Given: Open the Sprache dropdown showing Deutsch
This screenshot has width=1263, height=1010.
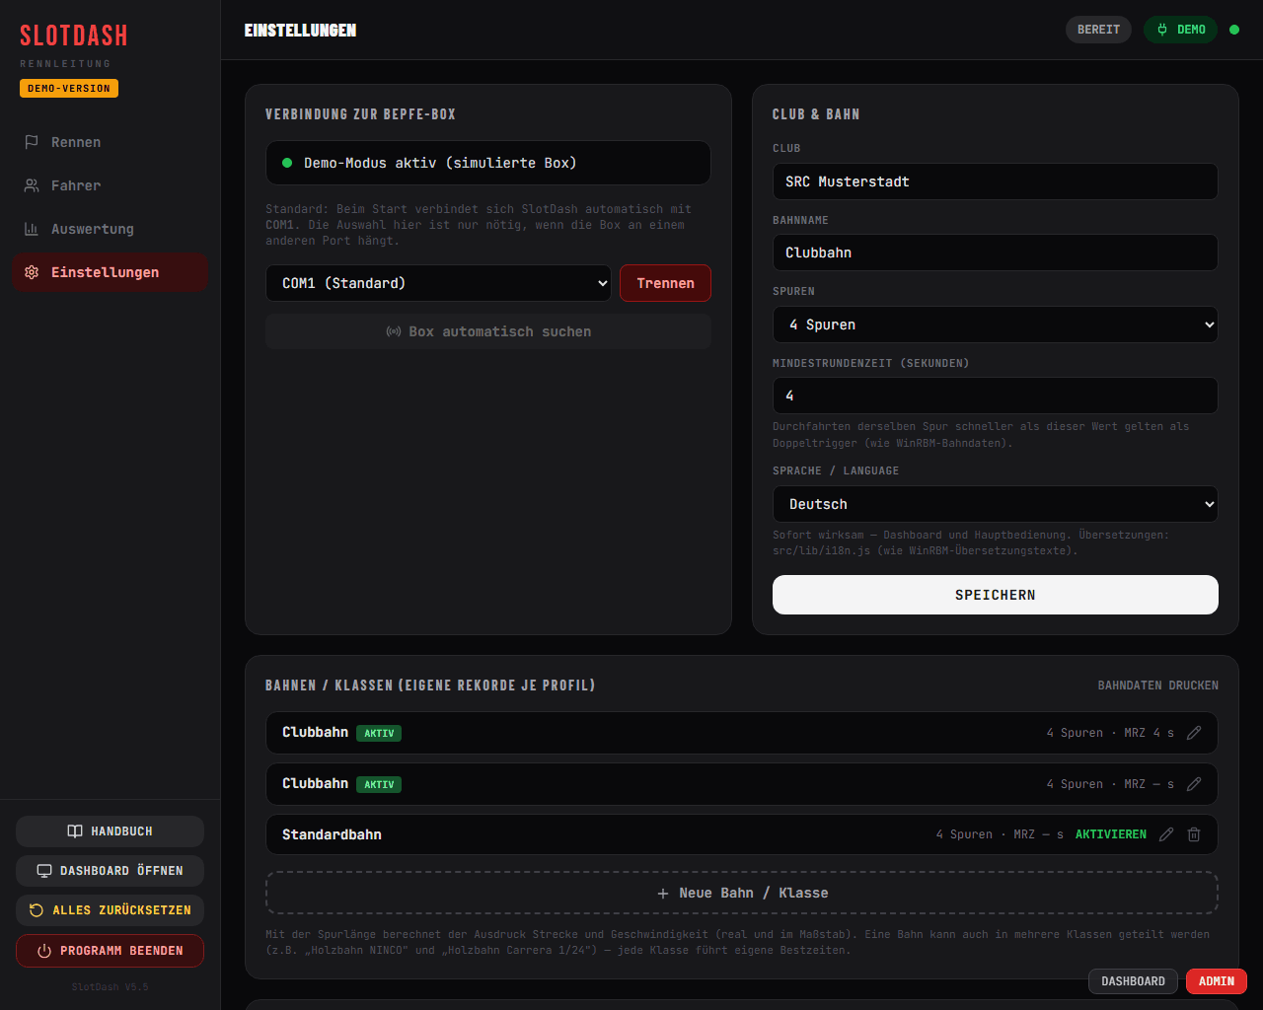Looking at the screenshot, I should pyautogui.click(x=995, y=504).
